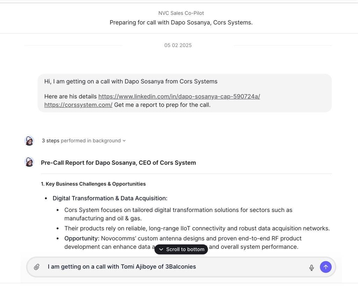Click the Scroll to bottom button
Viewport: 358px width, 291px height.
[x=181, y=249]
